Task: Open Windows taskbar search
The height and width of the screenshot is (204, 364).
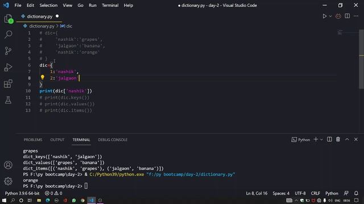Action: [13, 200]
